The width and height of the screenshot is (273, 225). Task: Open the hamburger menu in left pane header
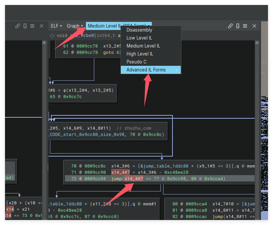[x=32, y=26]
